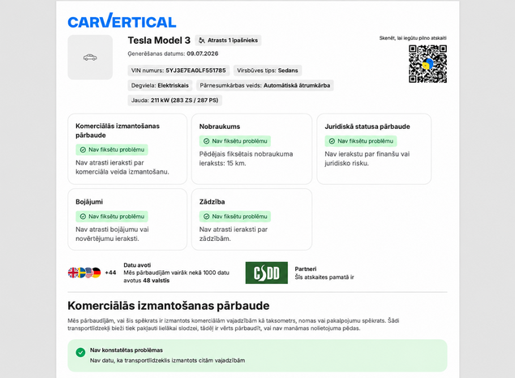Image resolution: width=515 pixels, height=378 pixels.
Task: Click the 'Atrasts 1 īpašnieks' badge
Action: pos(228,41)
